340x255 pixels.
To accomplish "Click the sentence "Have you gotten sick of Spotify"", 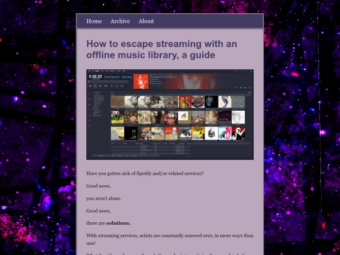I will point(145,174).
